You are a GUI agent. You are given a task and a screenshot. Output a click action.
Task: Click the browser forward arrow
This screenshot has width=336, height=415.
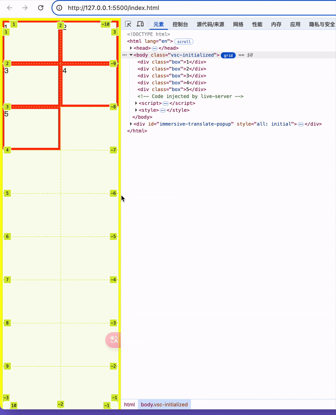(x=25, y=8)
